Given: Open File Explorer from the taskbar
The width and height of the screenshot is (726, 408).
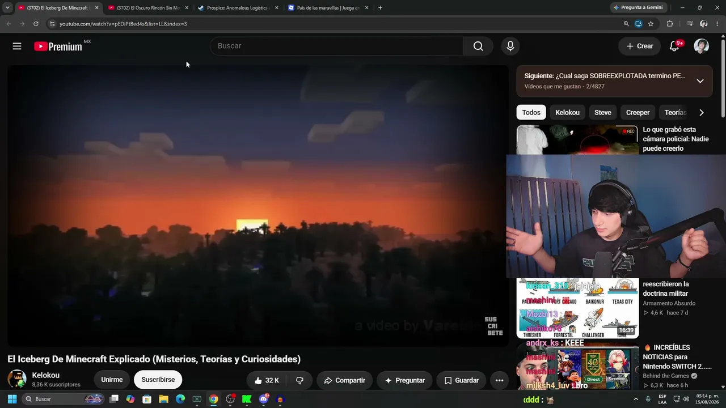Looking at the screenshot, I should pyautogui.click(x=163, y=399).
